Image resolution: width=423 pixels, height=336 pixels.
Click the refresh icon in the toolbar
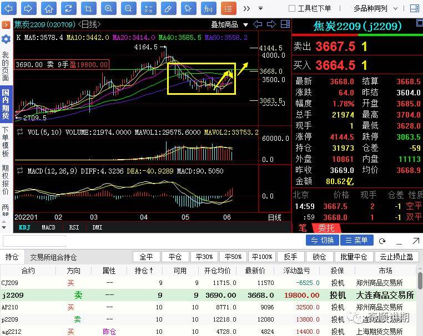68,8
